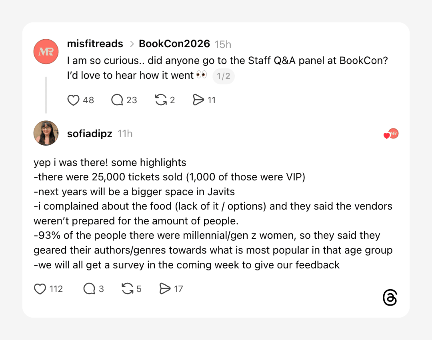Click the 15h timestamp on misfitreads post
This screenshot has width=432, height=340.
pyautogui.click(x=223, y=44)
